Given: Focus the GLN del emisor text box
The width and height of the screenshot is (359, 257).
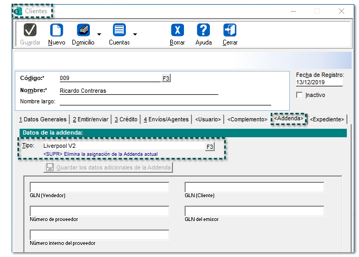Looking at the screenshot, I should [x=254, y=211].
